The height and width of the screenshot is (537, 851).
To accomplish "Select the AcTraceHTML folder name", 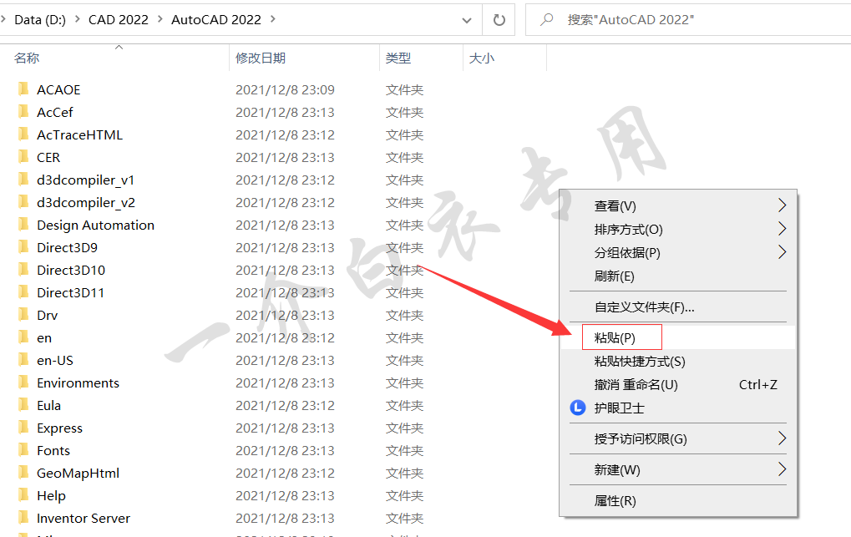I will click(80, 134).
